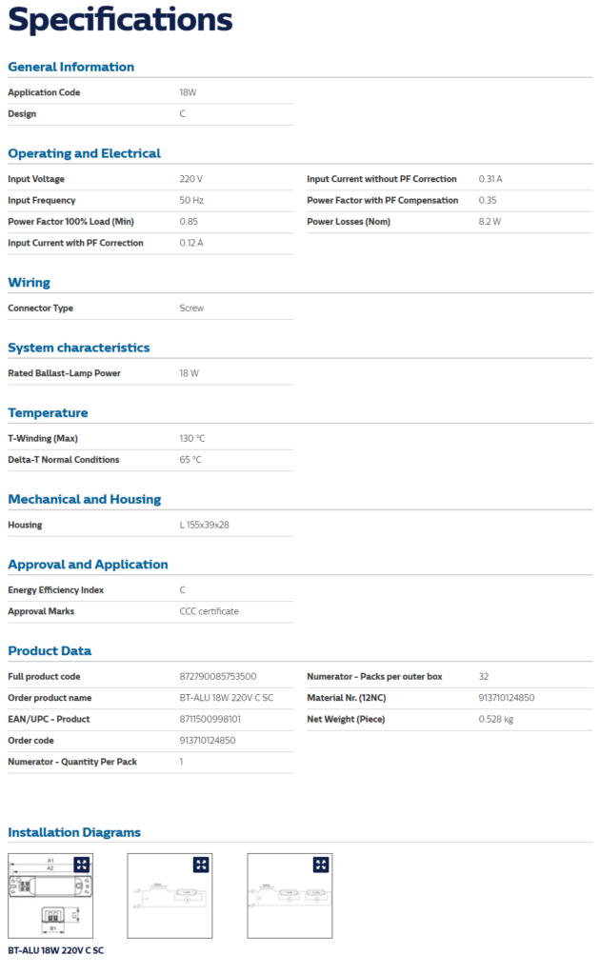Click the order code value 913710124850
Image resolution: width=600 pixels, height=975 pixels.
coord(208,740)
